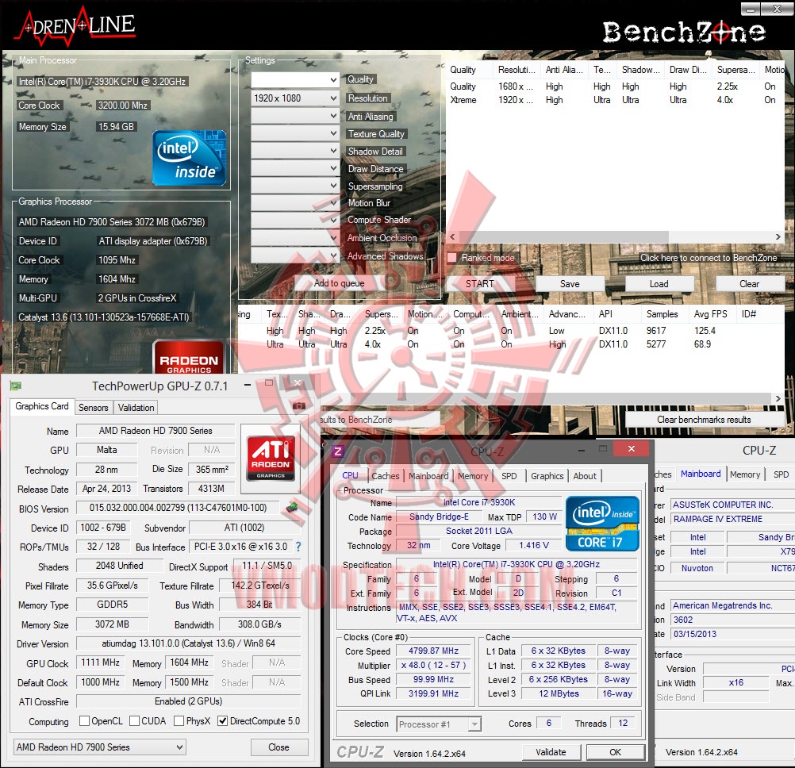Open the Mainboard tab in front CPU-Z
Screen dimensions: 795x768
click(x=428, y=475)
